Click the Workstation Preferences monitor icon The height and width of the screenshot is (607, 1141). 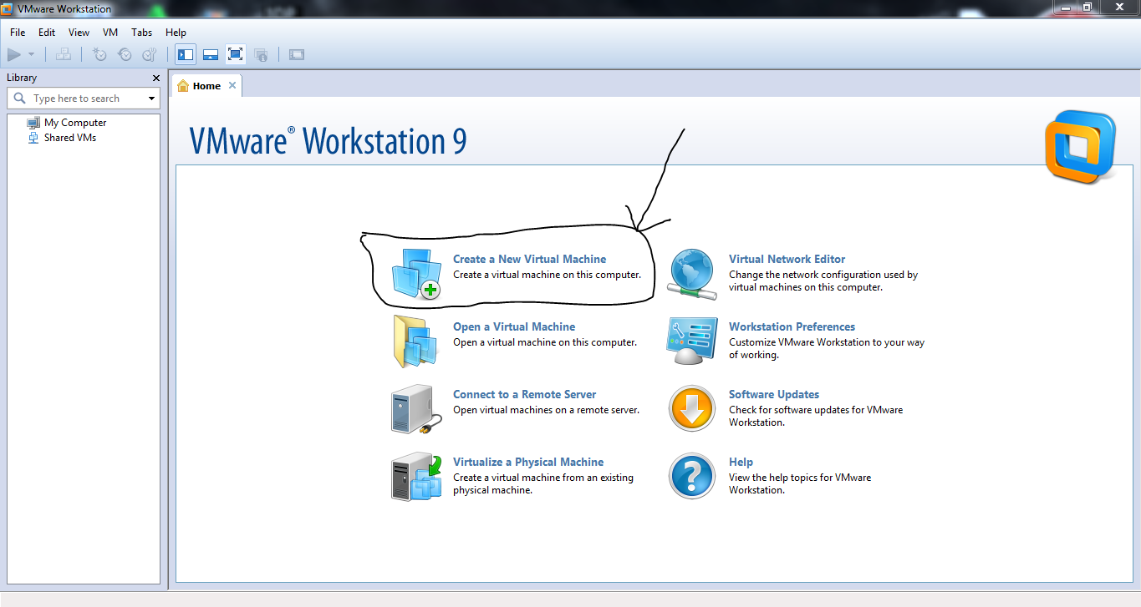(x=692, y=341)
